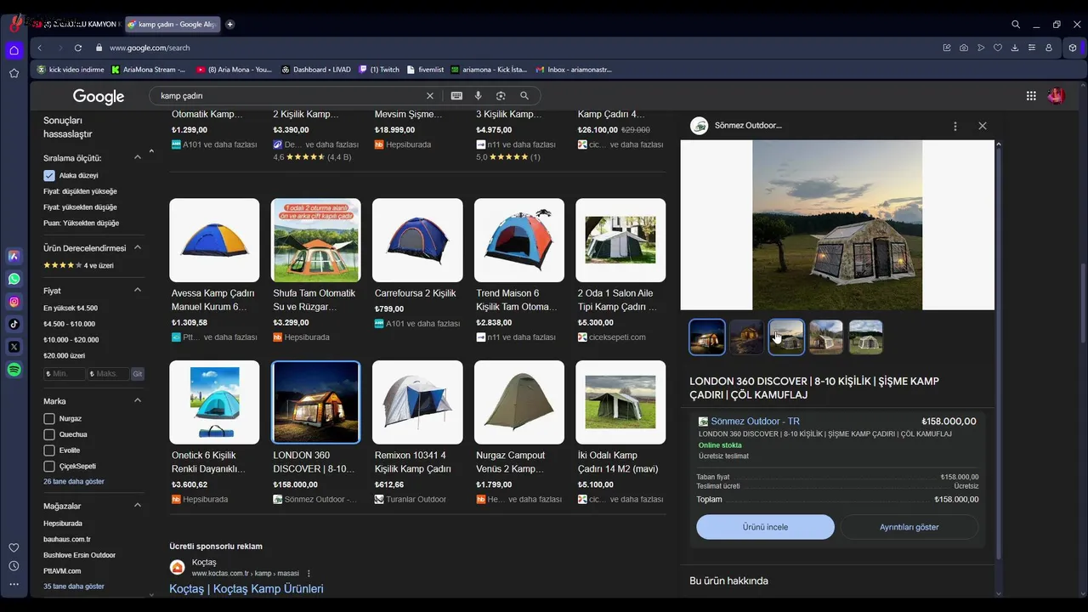This screenshot has height=612, width=1088.
Task: Collapse the Fiyat filter section
Action: (138, 290)
